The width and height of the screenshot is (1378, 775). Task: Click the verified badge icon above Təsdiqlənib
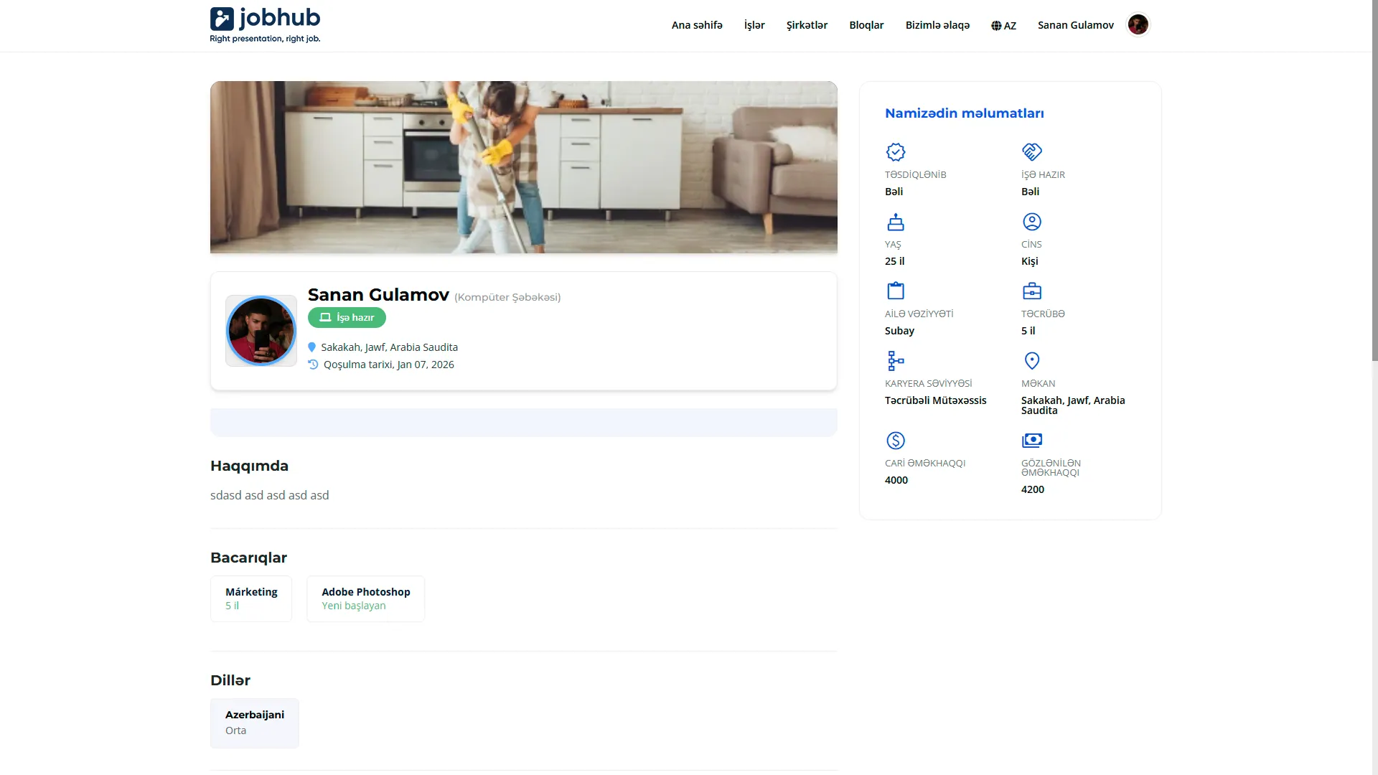coord(896,152)
